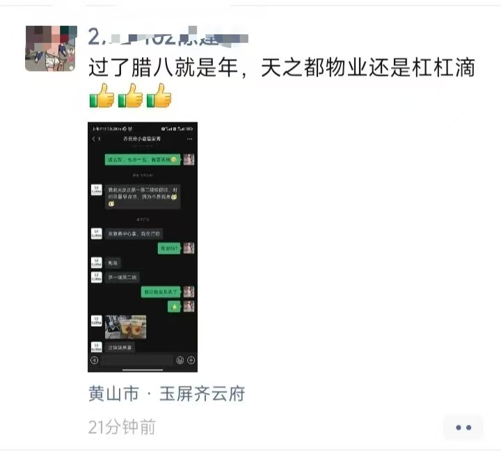
Task: Click the 21分钟前 timestamp
Action: coord(122,427)
